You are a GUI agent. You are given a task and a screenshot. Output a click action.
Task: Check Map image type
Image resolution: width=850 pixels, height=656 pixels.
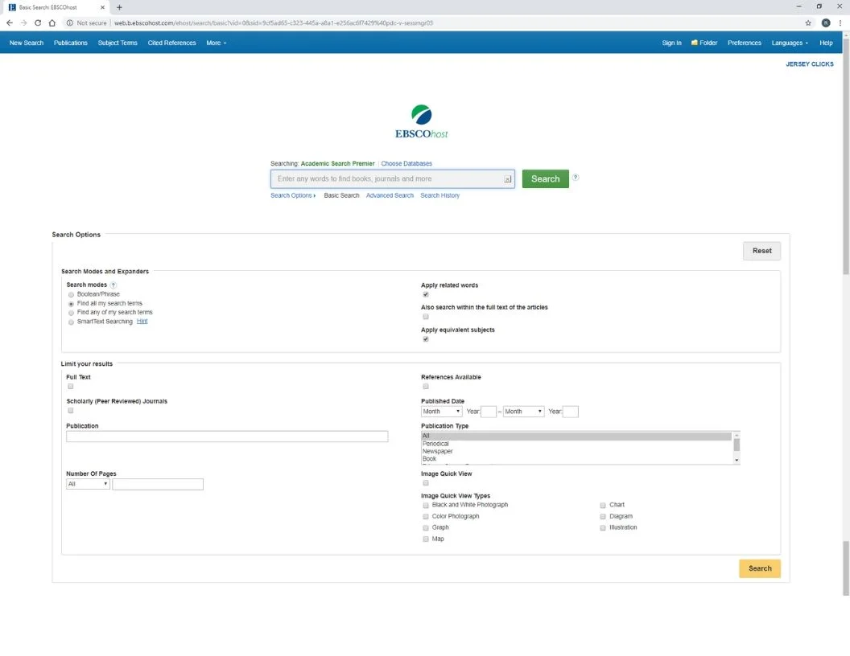[426, 539]
